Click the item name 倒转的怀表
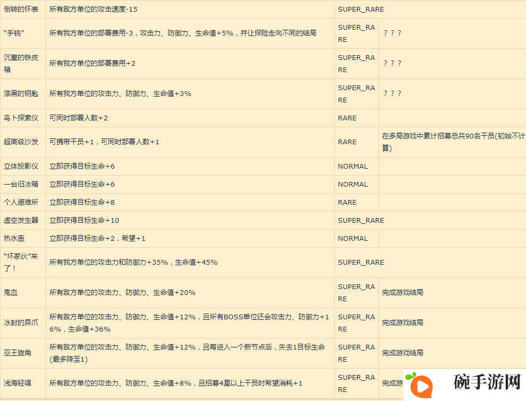 21,10
